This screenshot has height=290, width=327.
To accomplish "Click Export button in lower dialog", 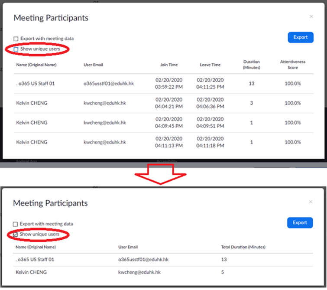I will click(x=300, y=222).
